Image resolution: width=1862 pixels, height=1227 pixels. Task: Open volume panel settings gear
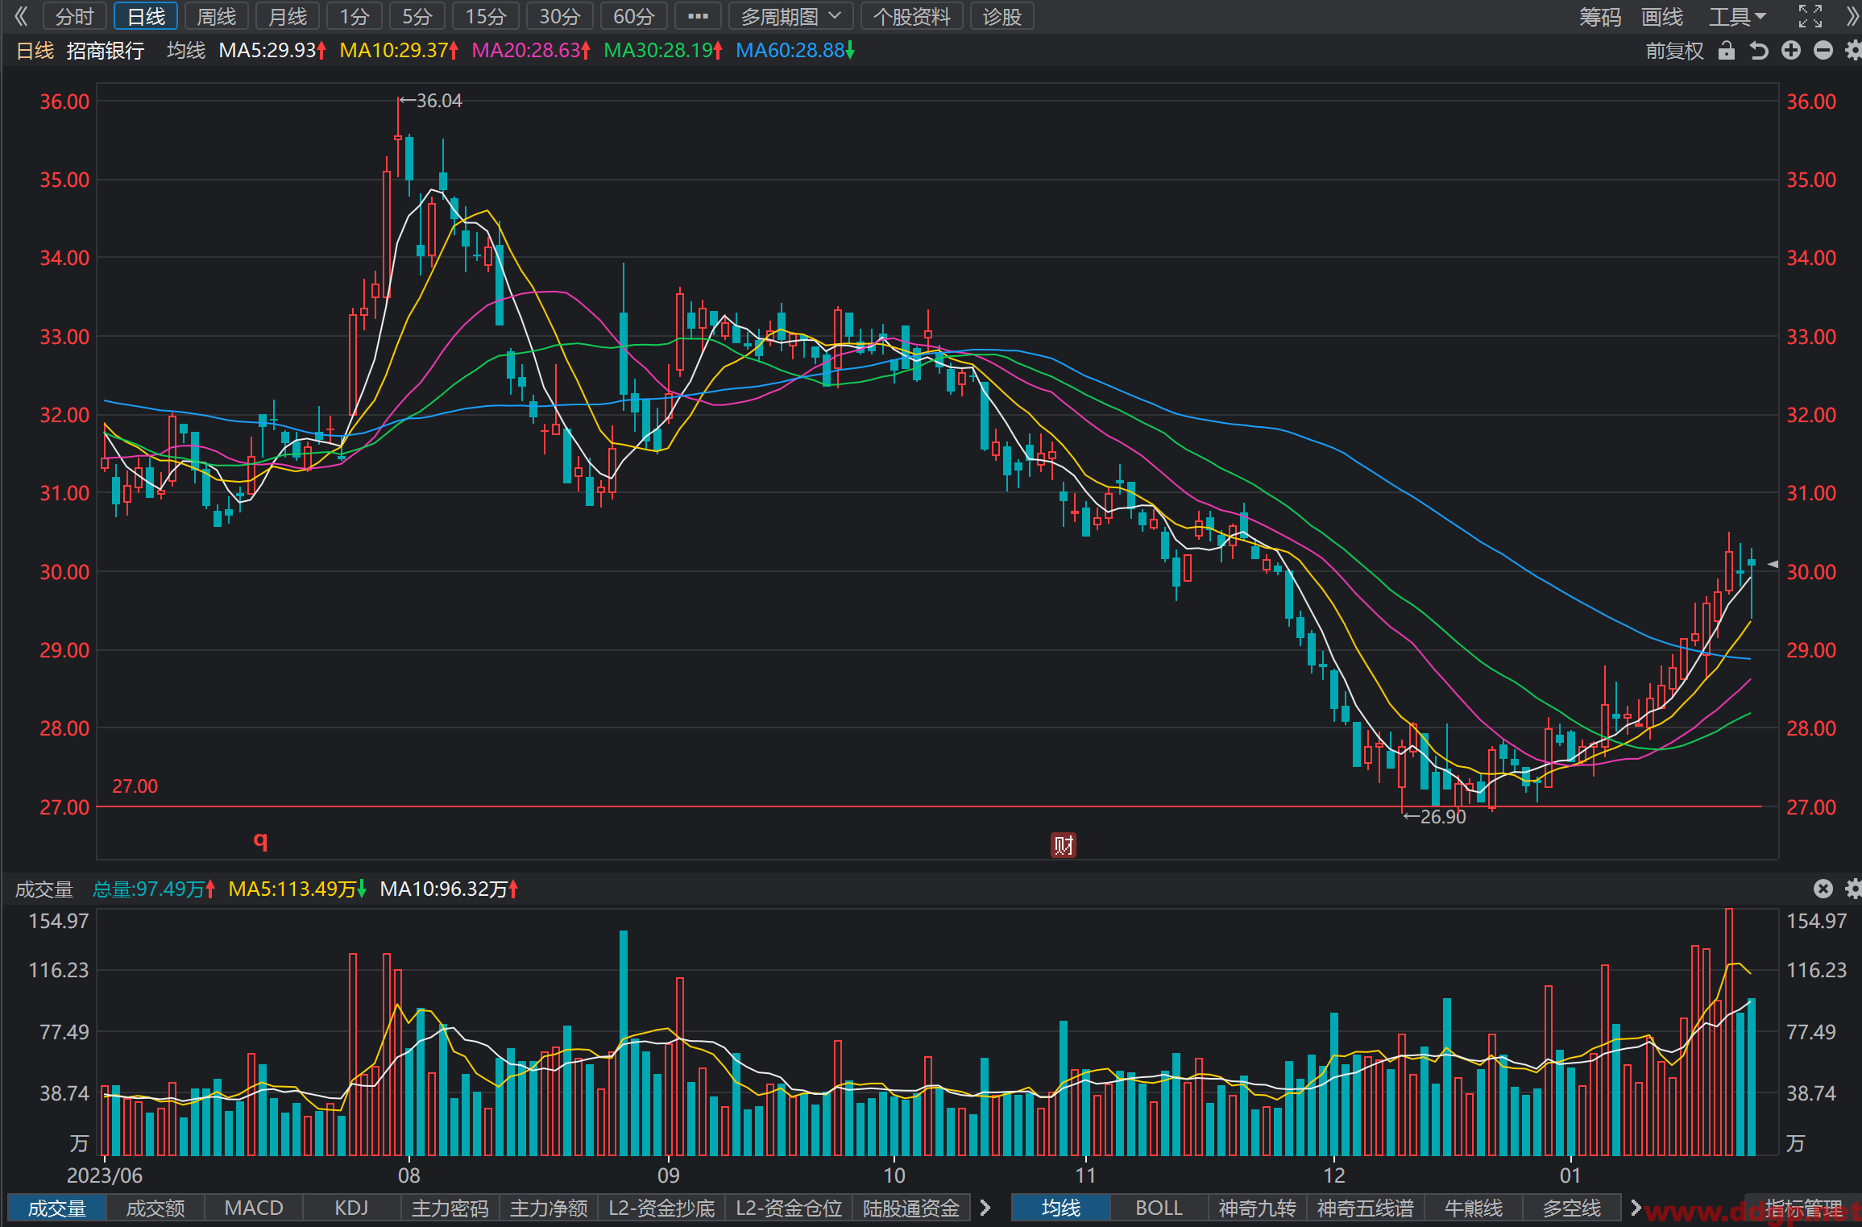click(x=1853, y=889)
